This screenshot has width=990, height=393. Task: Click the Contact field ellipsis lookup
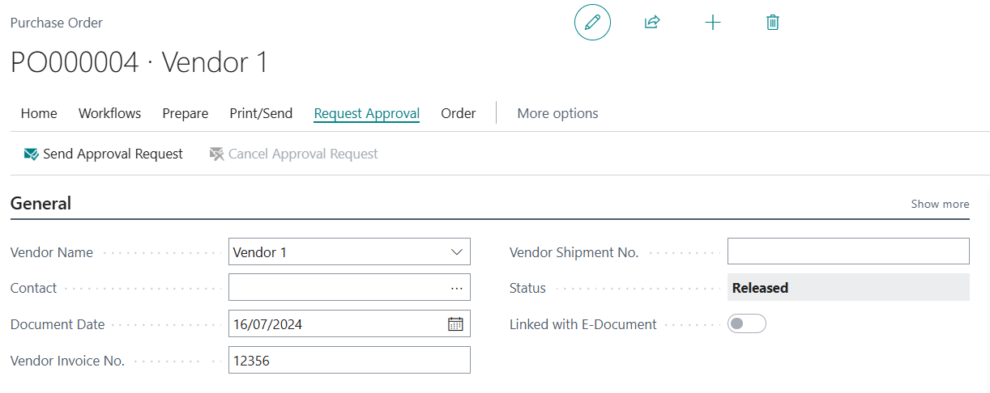point(456,288)
